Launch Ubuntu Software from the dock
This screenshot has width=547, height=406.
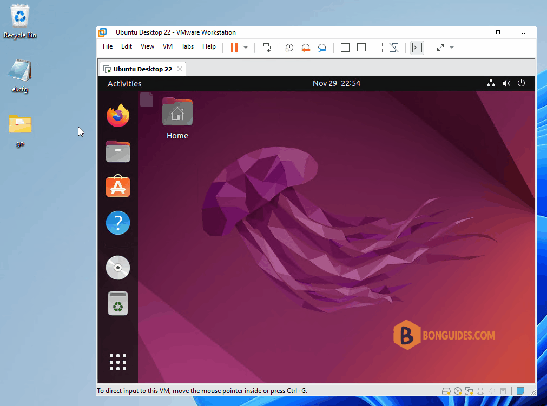(118, 186)
